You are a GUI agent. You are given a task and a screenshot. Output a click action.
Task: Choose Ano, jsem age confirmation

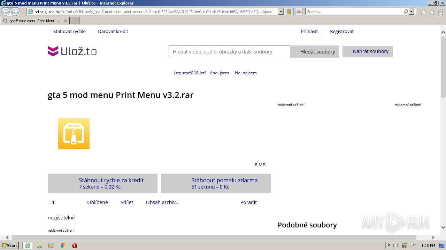pos(220,73)
